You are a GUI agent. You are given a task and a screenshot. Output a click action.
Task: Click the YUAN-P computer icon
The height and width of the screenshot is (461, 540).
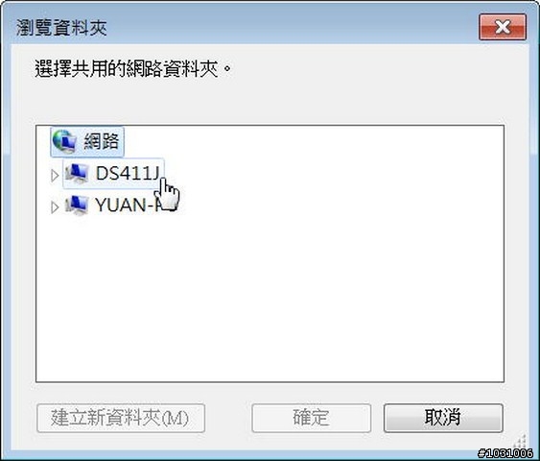tap(76, 206)
